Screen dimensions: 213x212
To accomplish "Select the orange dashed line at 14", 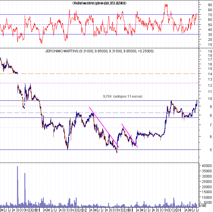I will click(99, 74).
